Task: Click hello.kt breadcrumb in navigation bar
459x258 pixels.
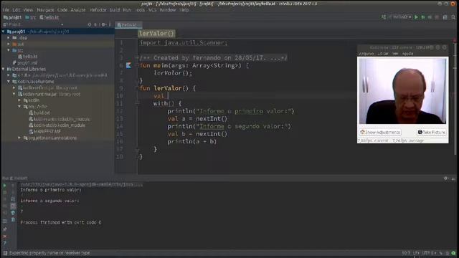Action: pos(49,17)
